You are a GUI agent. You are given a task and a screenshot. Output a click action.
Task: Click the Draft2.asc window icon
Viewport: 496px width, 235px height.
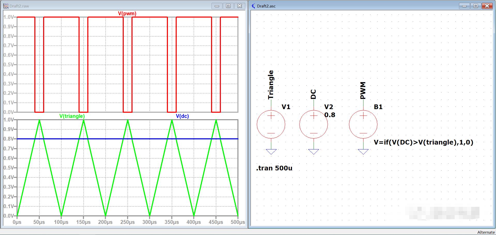pos(253,6)
